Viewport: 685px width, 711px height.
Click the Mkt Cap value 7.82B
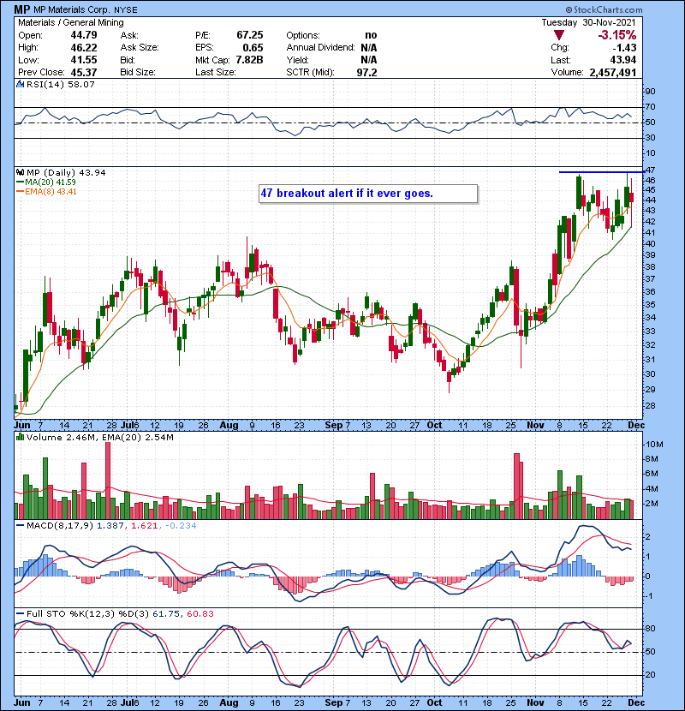pyautogui.click(x=250, y=60)
